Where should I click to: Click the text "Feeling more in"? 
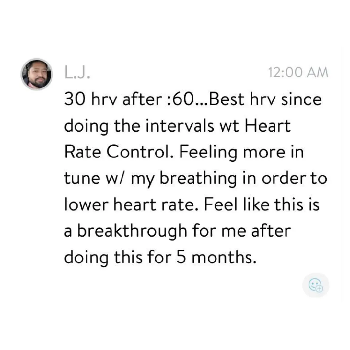(x=241, y=152)
